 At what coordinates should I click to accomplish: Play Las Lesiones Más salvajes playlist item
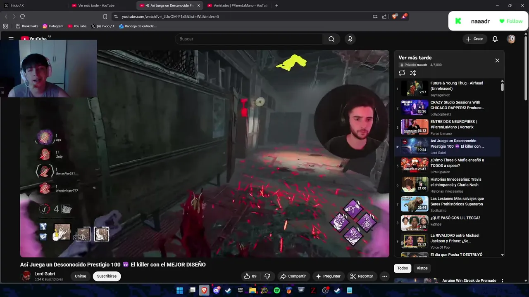click(x=448, y=204)
